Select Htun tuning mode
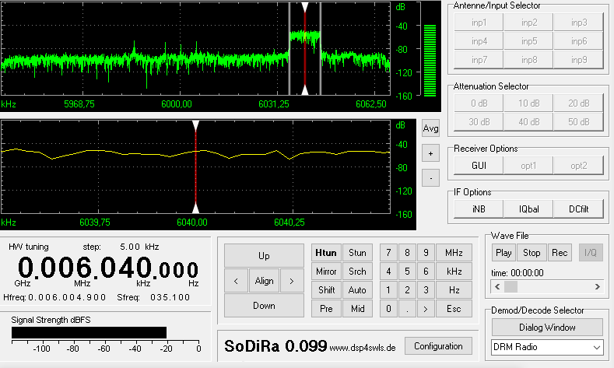This screenshot has height=368, width=614. 326,253
